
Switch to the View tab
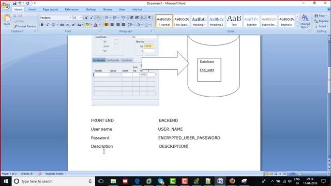point(122,9)
